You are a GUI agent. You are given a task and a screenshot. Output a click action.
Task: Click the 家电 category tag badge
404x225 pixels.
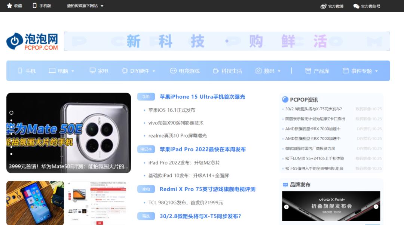[x=146, y=189]
